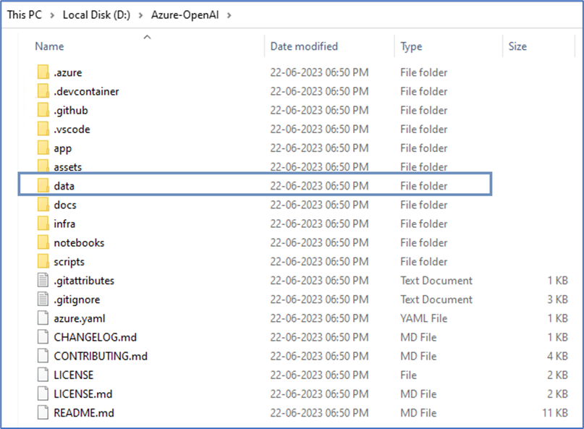
Task: Click Text Document type of .gitattributes
Action: coord(436,281)
